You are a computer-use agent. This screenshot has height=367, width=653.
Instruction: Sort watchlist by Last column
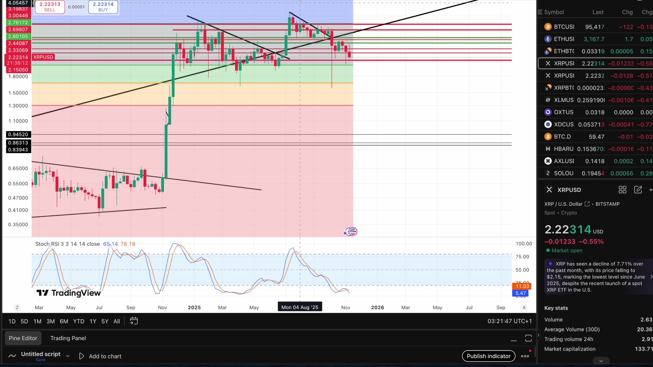point(598,12)
